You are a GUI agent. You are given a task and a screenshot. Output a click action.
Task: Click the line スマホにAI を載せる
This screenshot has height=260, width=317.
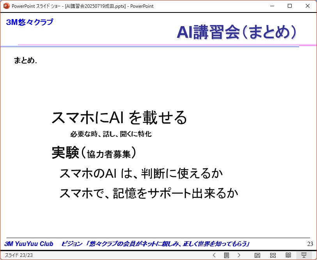click(x=119, y=118)
